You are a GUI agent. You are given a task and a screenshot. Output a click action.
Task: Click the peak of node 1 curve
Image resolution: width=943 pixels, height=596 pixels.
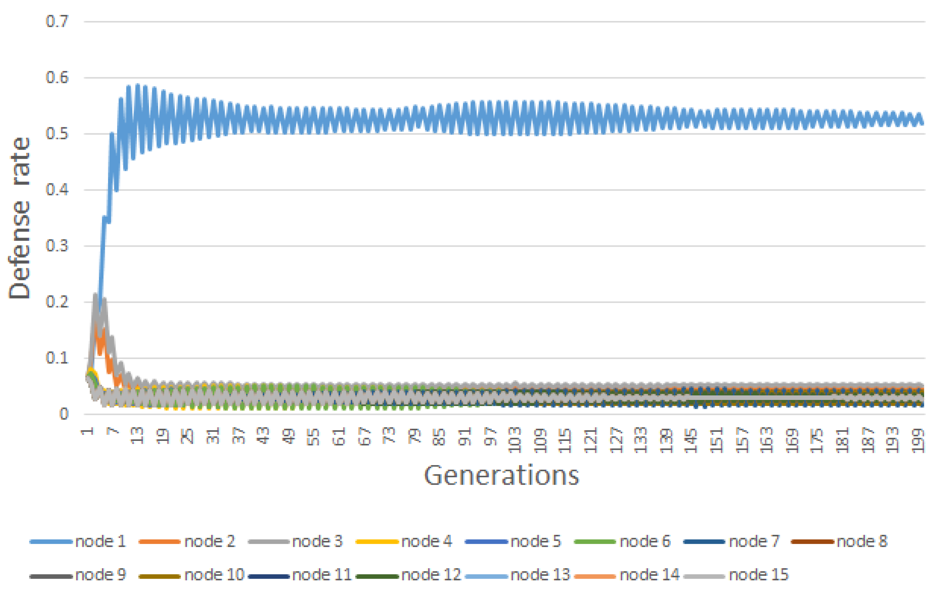[x=137, y=85]
